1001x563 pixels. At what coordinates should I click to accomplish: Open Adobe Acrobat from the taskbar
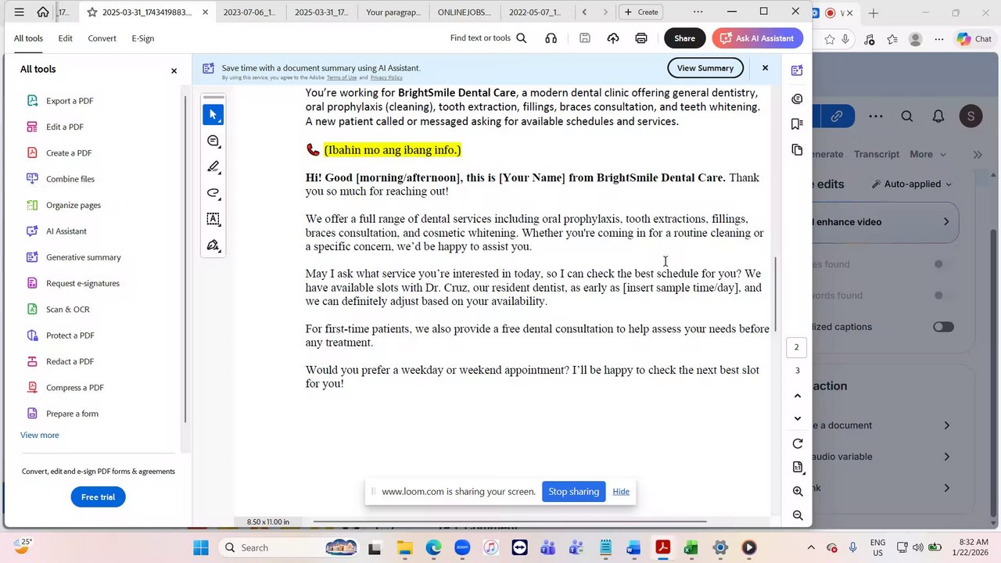coord(662,547)
